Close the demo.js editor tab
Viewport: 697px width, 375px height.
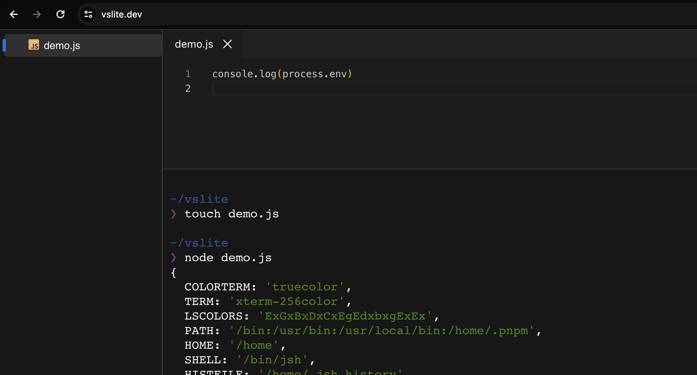pos(227,44)
